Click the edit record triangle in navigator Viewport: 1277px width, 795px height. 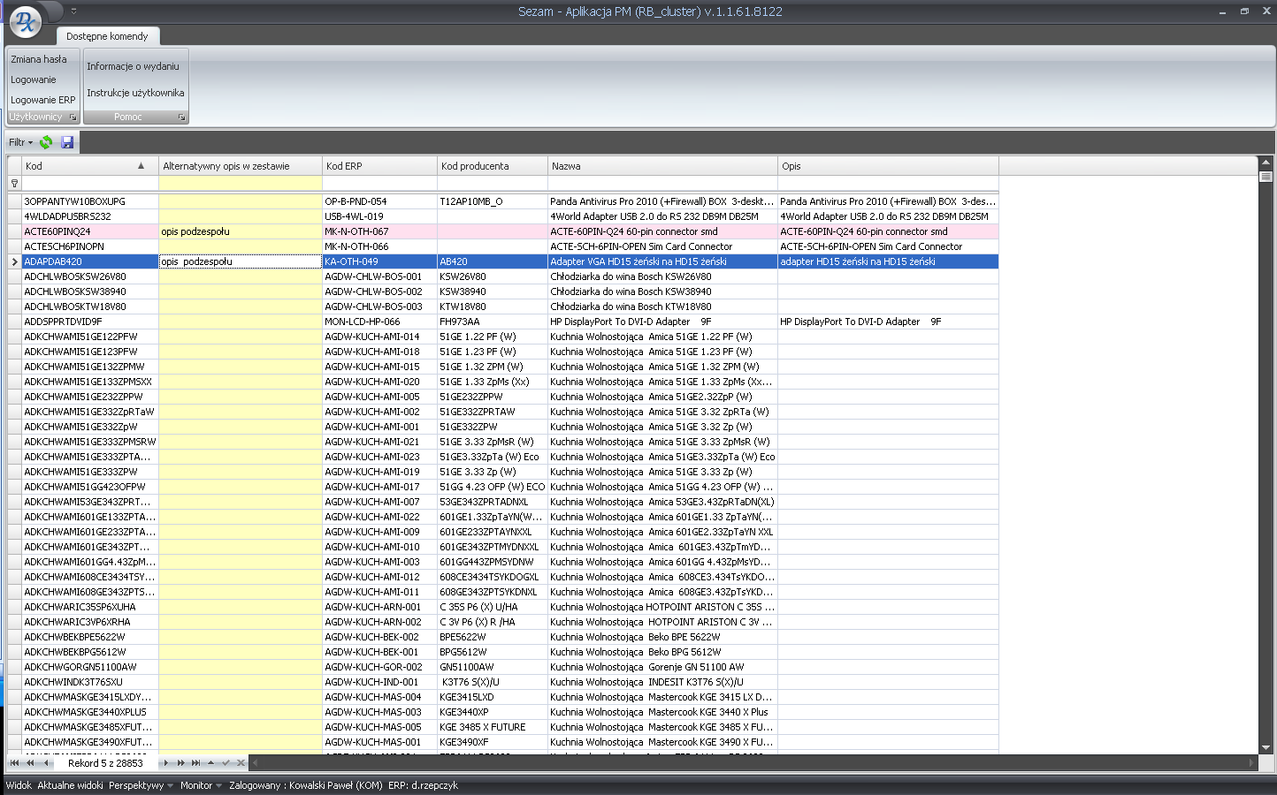[x=210, y=763]
